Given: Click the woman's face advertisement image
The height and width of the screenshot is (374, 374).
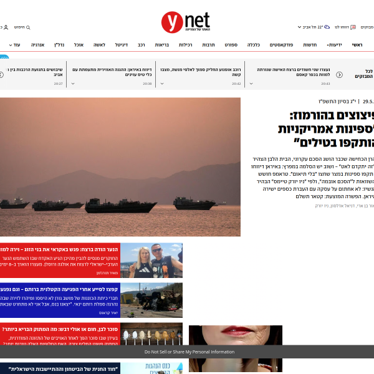Looking at the screenshot, I should tap(236, 335).
